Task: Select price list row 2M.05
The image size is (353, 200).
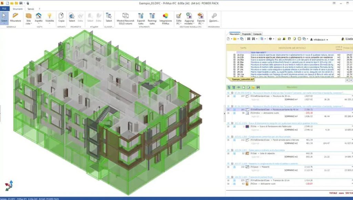Action: 289,72
